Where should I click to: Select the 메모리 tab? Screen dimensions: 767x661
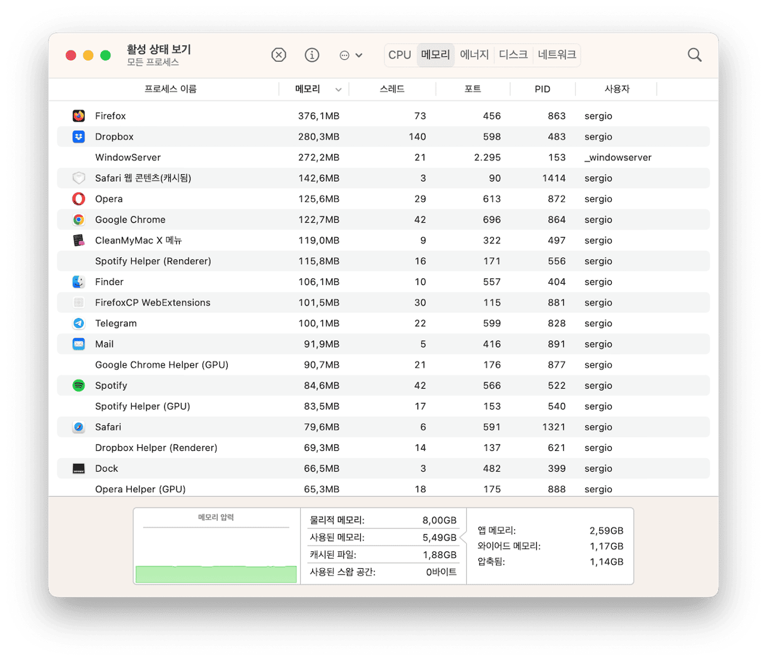tap(435, 55)
